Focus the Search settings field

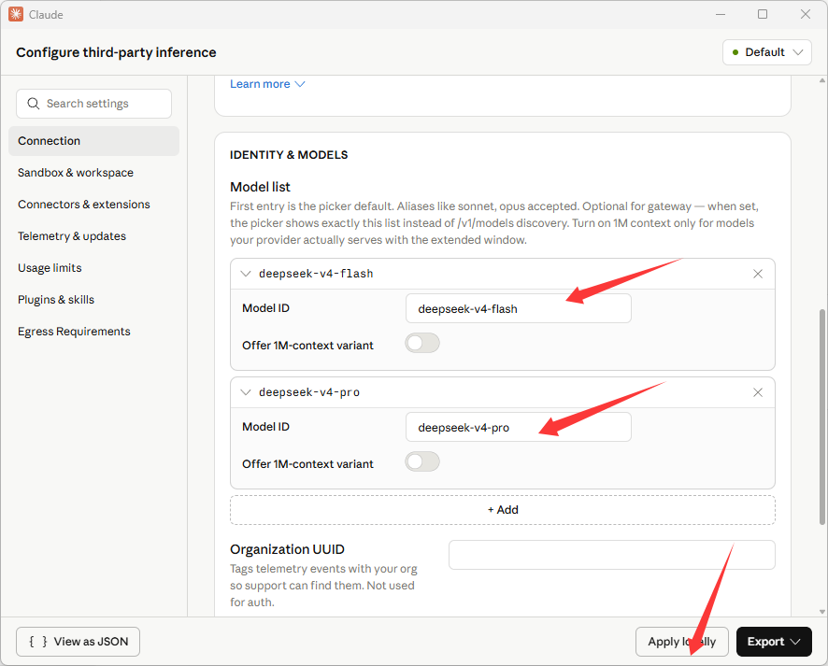point(94,104)
